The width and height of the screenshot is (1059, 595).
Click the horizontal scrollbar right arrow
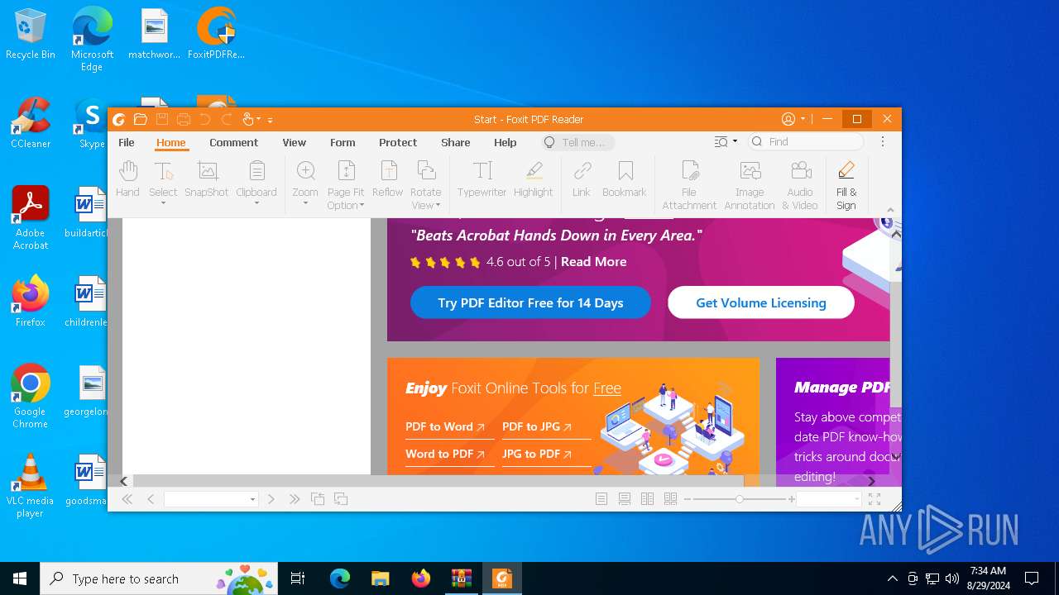click(x=871, y=481)
